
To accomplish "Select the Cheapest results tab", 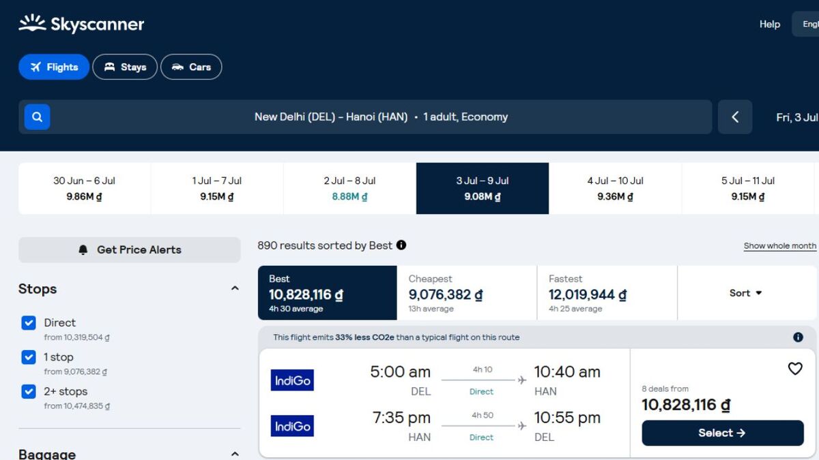I will 467,293.
